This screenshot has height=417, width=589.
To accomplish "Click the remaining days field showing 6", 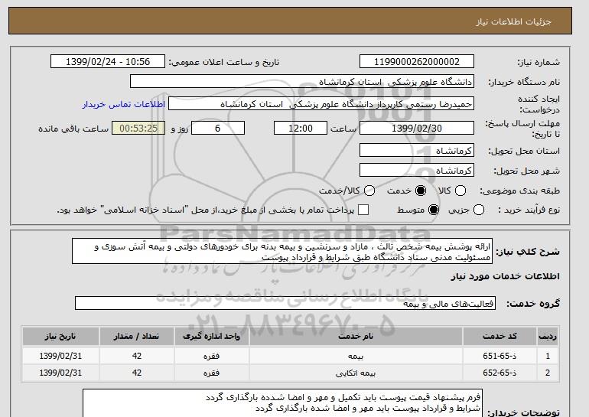I will 218,128.
